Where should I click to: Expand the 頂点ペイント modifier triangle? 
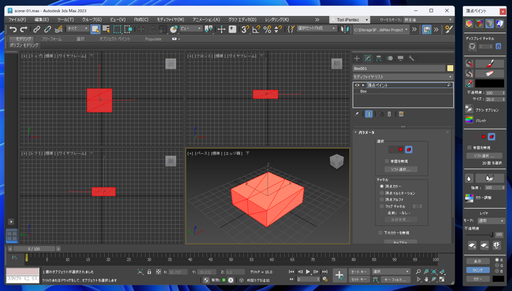tap(363, 86)
